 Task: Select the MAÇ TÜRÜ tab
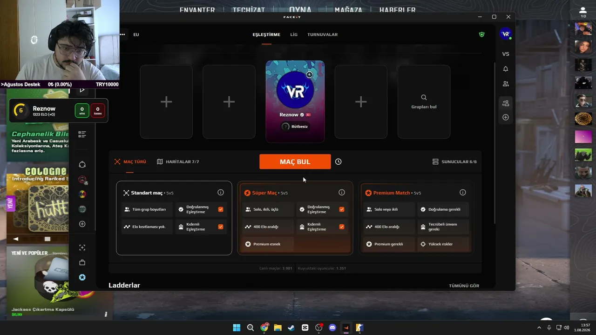coord(130,161)
